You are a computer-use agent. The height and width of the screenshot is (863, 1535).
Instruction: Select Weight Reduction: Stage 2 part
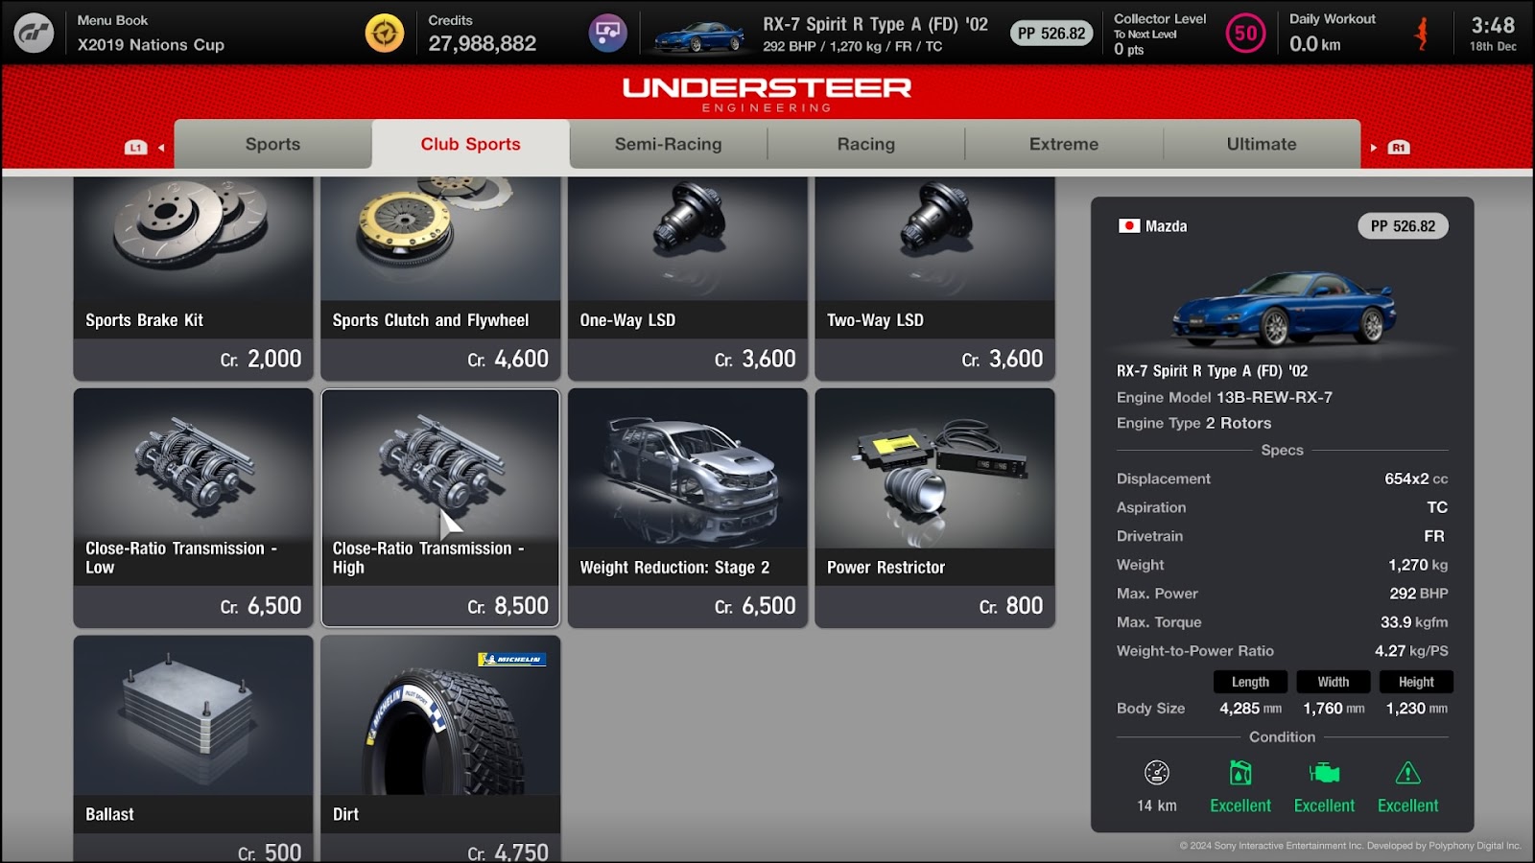point(688,508)
